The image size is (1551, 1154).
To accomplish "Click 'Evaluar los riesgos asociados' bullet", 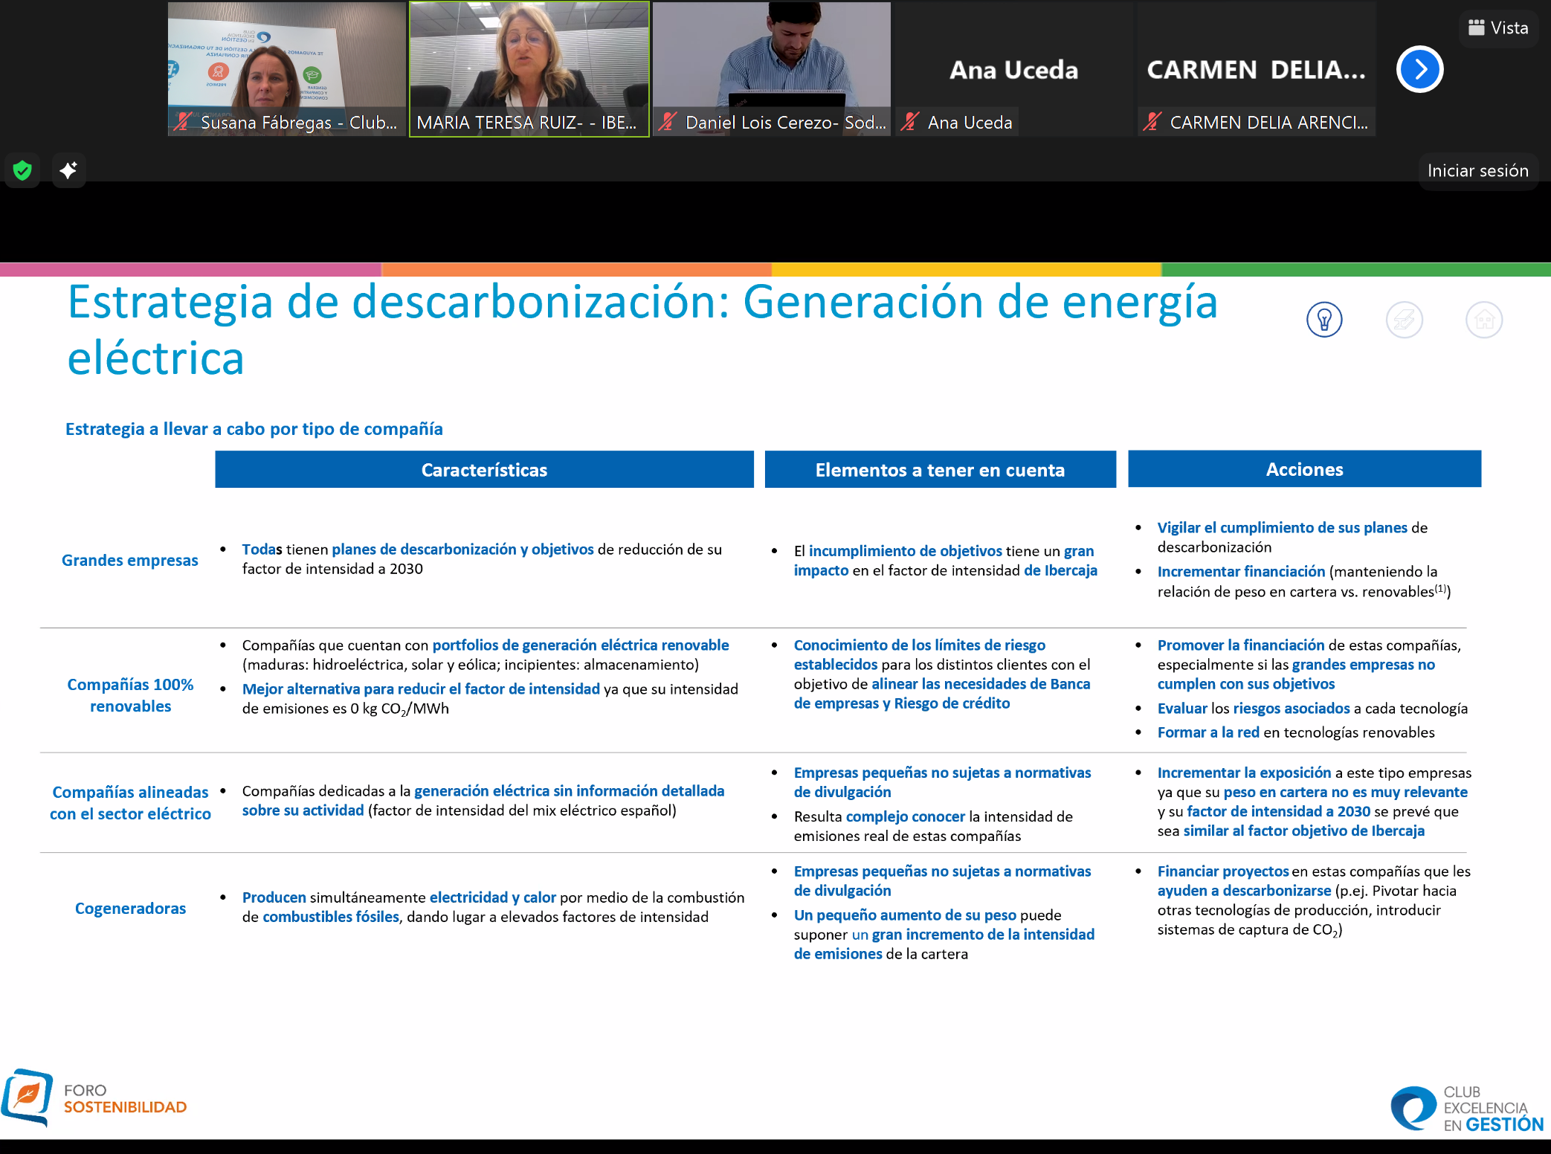I will coord(1254,709).
